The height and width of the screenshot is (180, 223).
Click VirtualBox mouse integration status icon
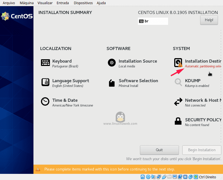point(190,177)
